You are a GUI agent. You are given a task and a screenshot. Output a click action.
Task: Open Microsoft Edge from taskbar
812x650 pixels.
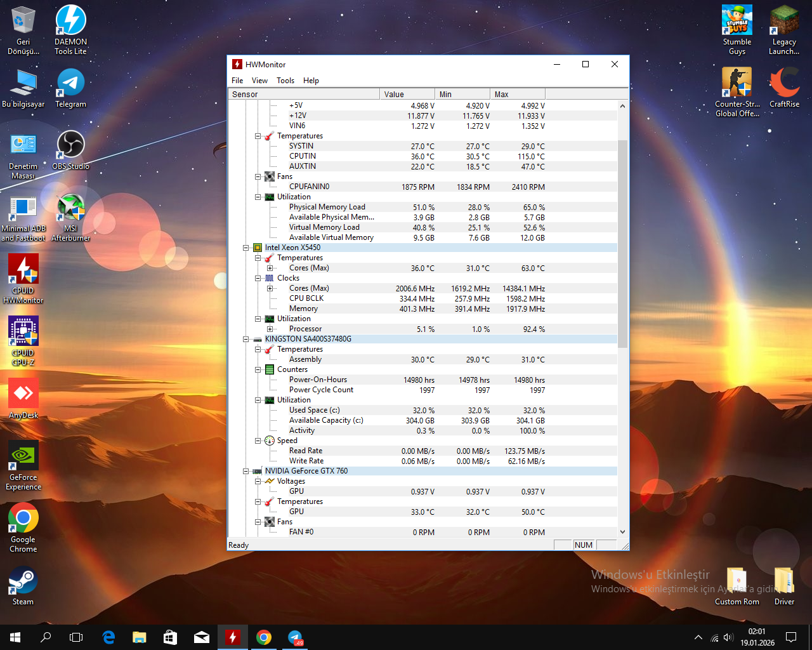click(x=108, y=637)
